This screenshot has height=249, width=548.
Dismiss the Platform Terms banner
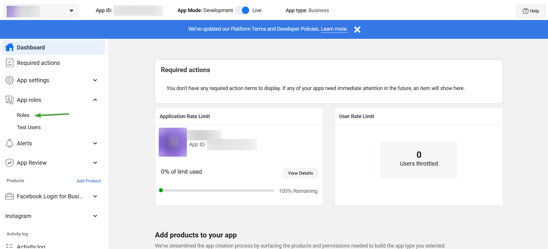(x=357, y=30)
